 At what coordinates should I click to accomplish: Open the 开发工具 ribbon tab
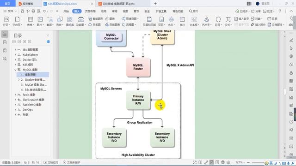point(161,11)
